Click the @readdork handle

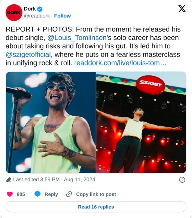(x=37, y=16)
